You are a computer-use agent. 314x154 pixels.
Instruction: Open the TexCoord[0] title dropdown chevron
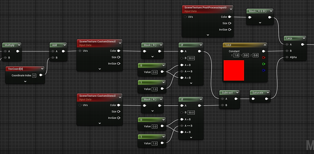pyautogui.click(x=42, y=69)
